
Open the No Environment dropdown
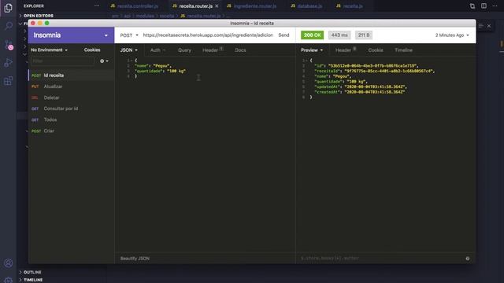[x=49, y=50]
